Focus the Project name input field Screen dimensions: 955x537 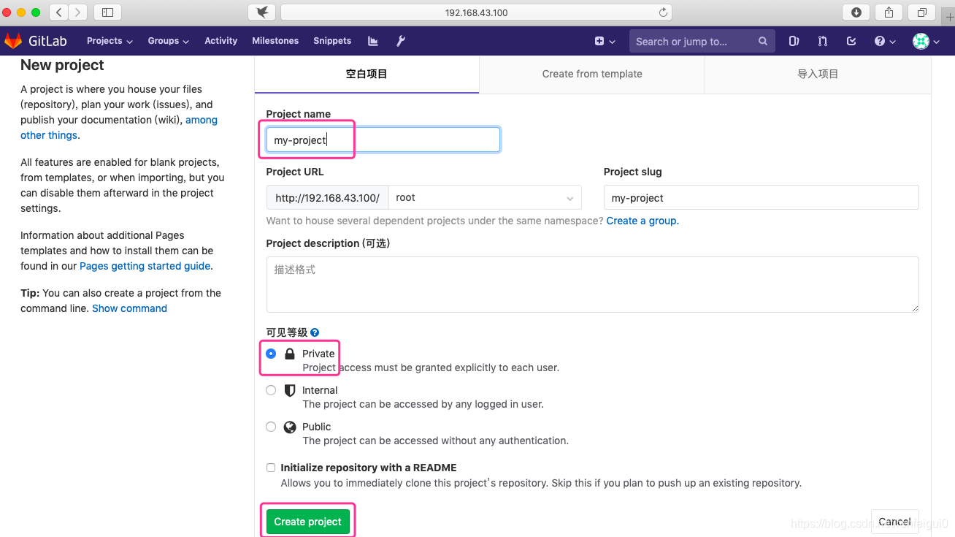383,140
